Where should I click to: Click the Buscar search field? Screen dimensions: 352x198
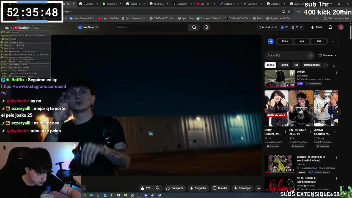(x=151, y=27)
